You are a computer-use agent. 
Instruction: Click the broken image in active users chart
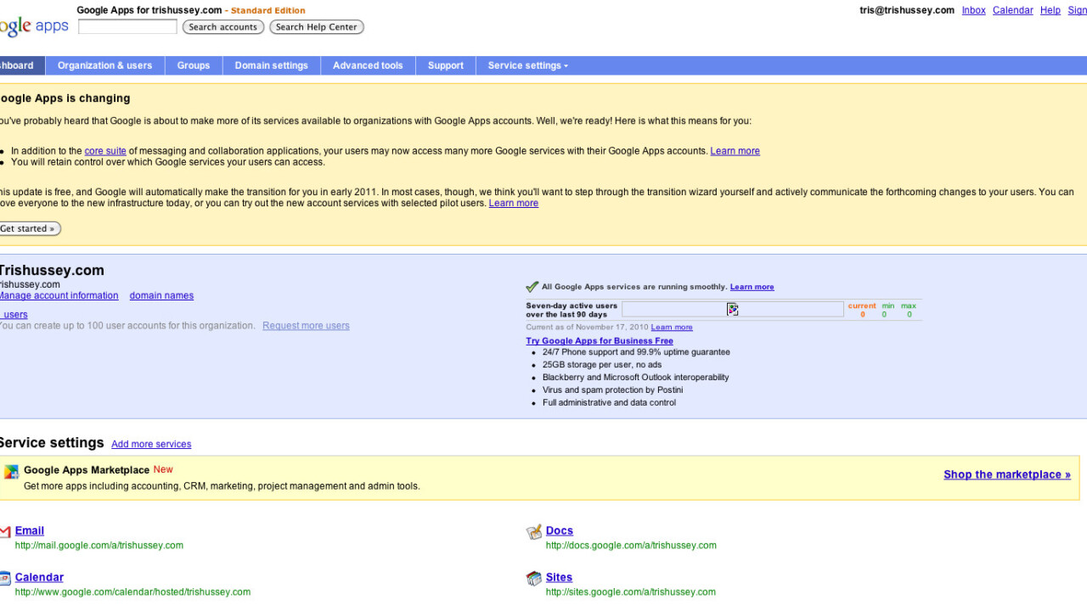tap(732, 310)
